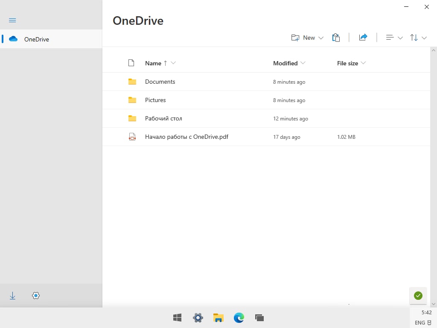Open the Рабочий стол folder
Screen dimensions: 437x328
163,119
